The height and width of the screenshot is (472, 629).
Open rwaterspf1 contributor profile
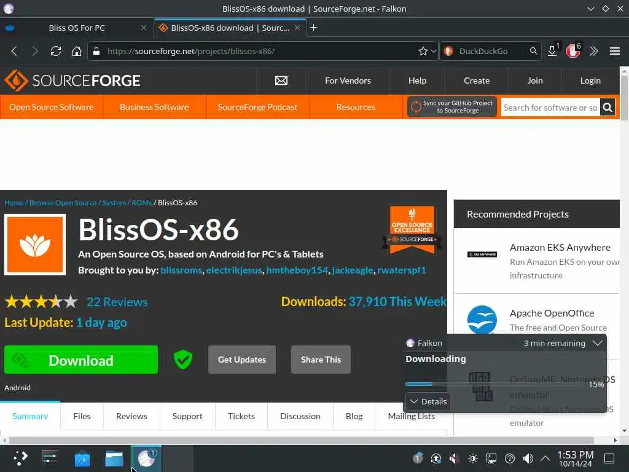(x=402, y=270)
